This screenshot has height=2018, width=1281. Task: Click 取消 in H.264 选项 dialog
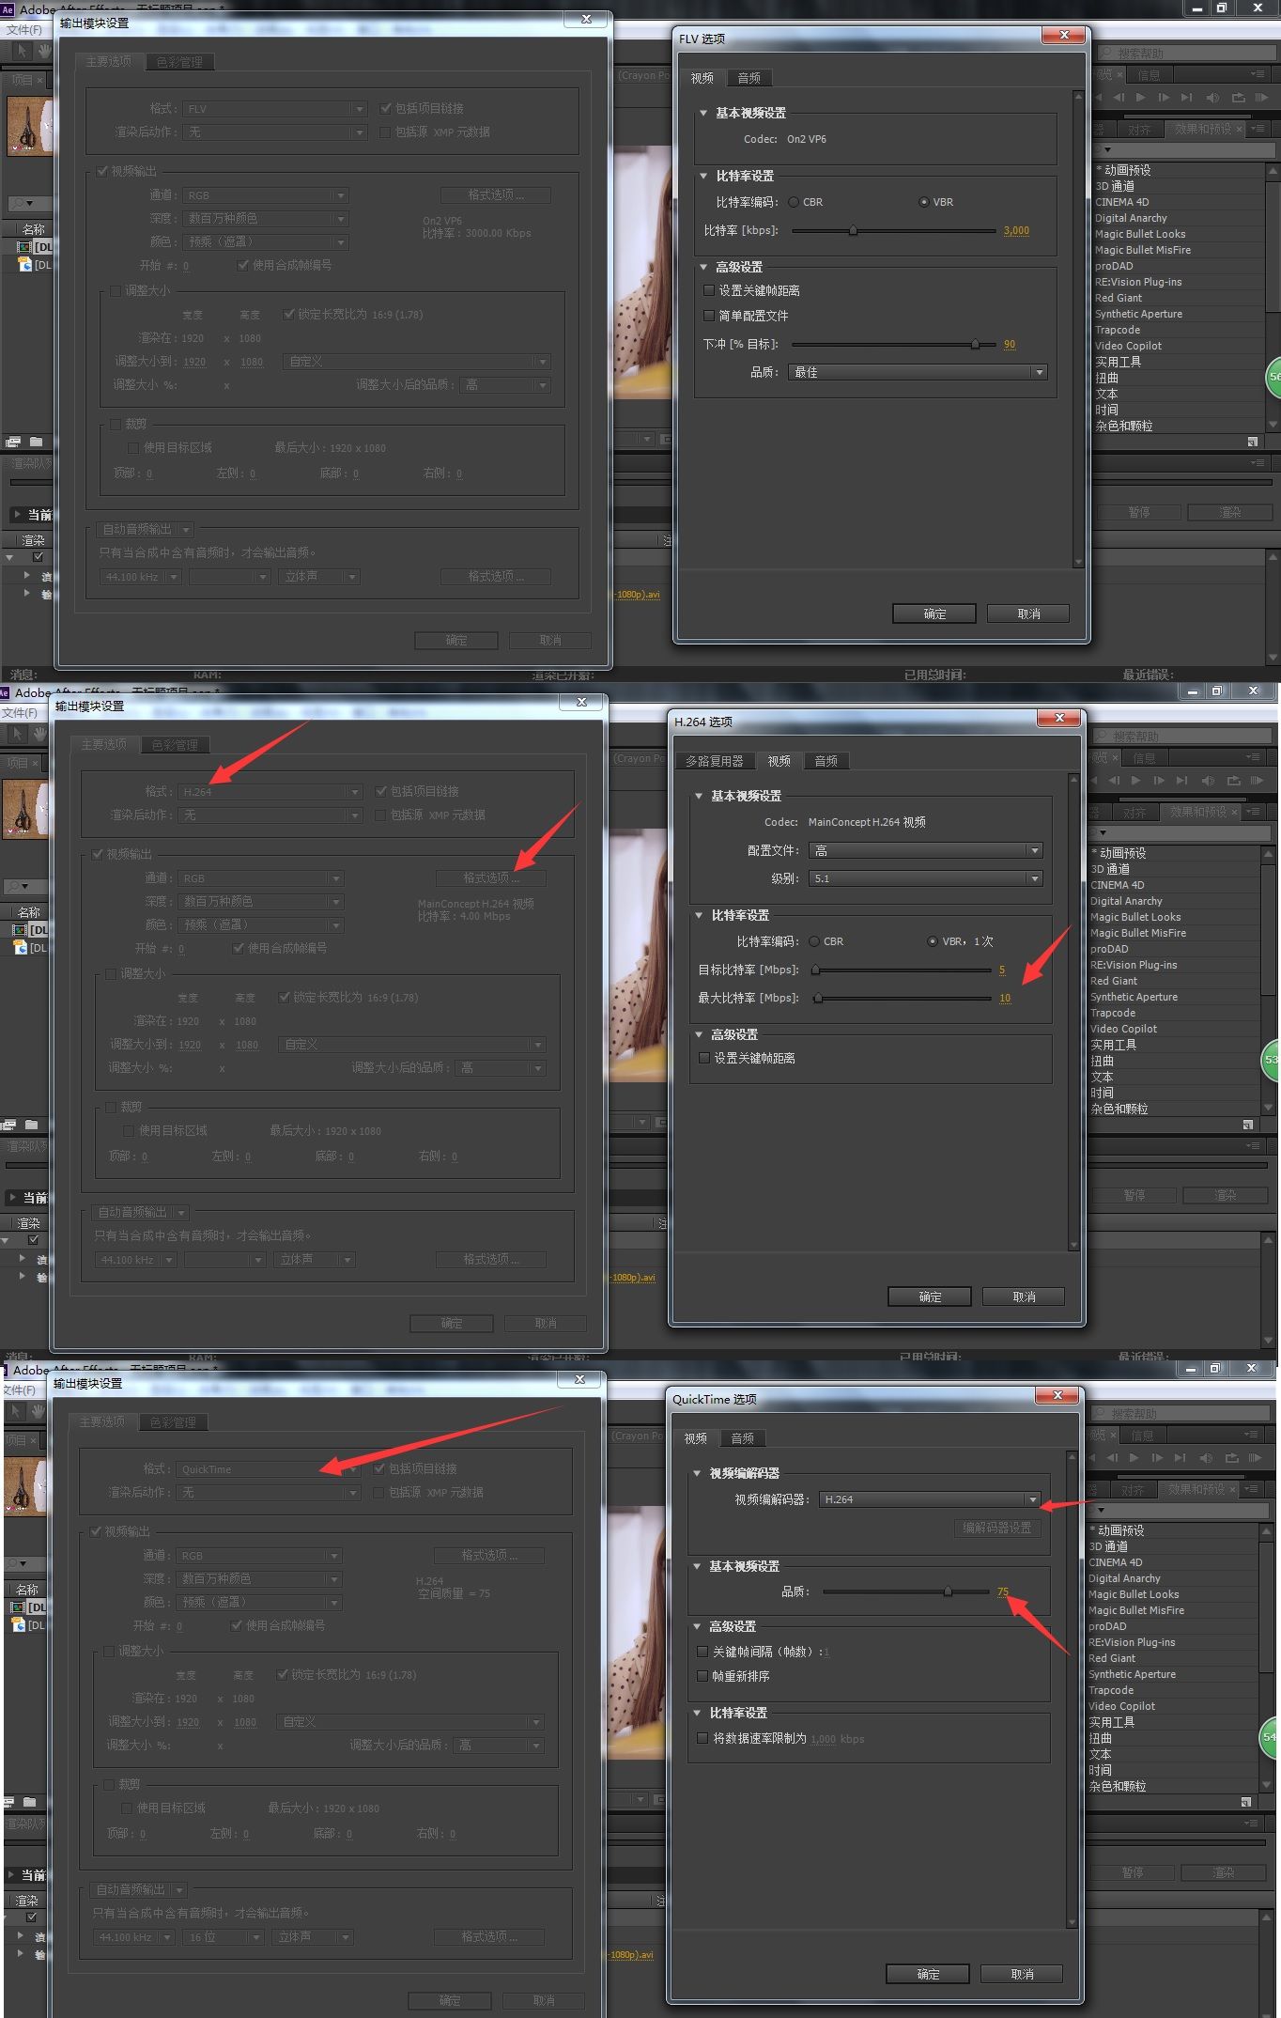(1024, 1296)
